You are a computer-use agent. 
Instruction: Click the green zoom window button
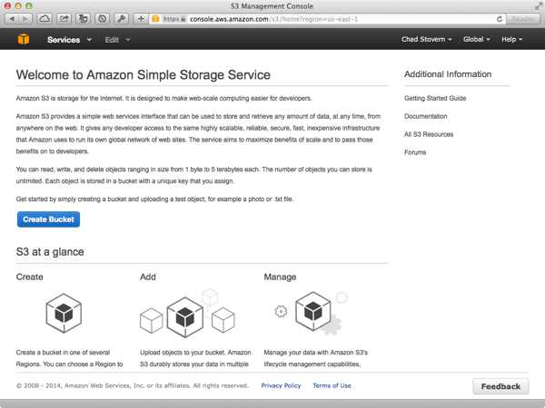pyautogui.click(x=29, y=6)
